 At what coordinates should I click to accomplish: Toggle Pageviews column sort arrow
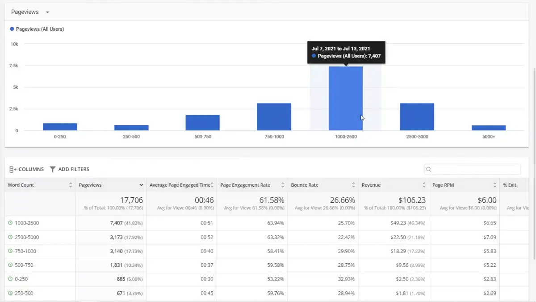[141, 185]
